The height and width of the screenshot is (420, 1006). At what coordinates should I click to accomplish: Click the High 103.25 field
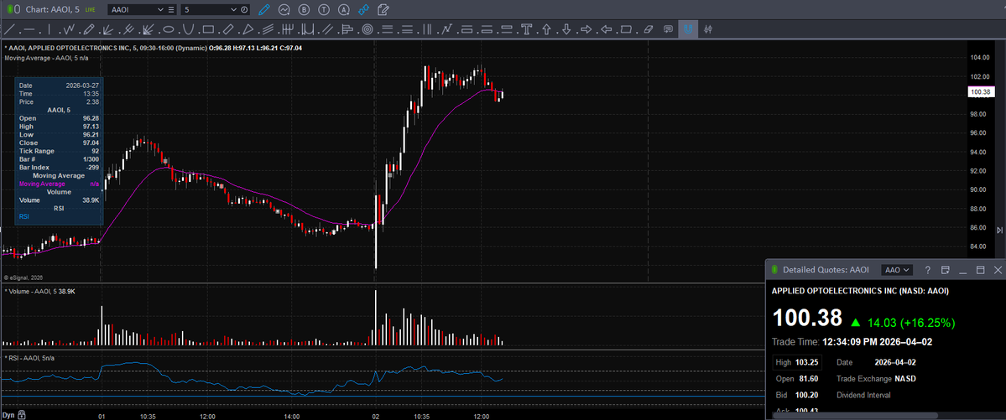tap(796, 362)
